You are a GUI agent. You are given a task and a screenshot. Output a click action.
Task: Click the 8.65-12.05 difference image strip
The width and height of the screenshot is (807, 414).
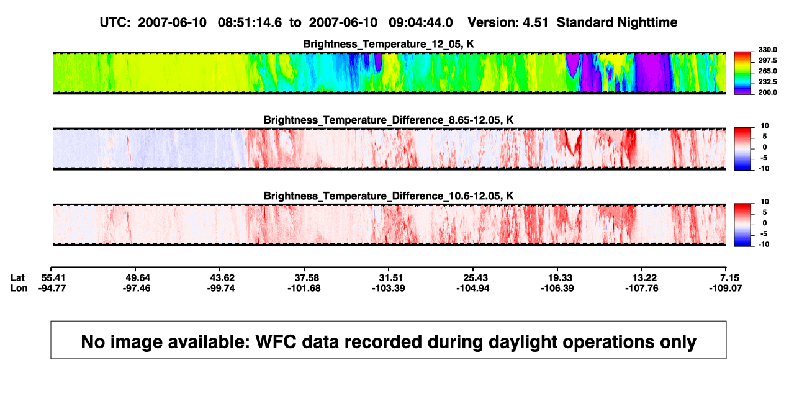tap(389, 149)
